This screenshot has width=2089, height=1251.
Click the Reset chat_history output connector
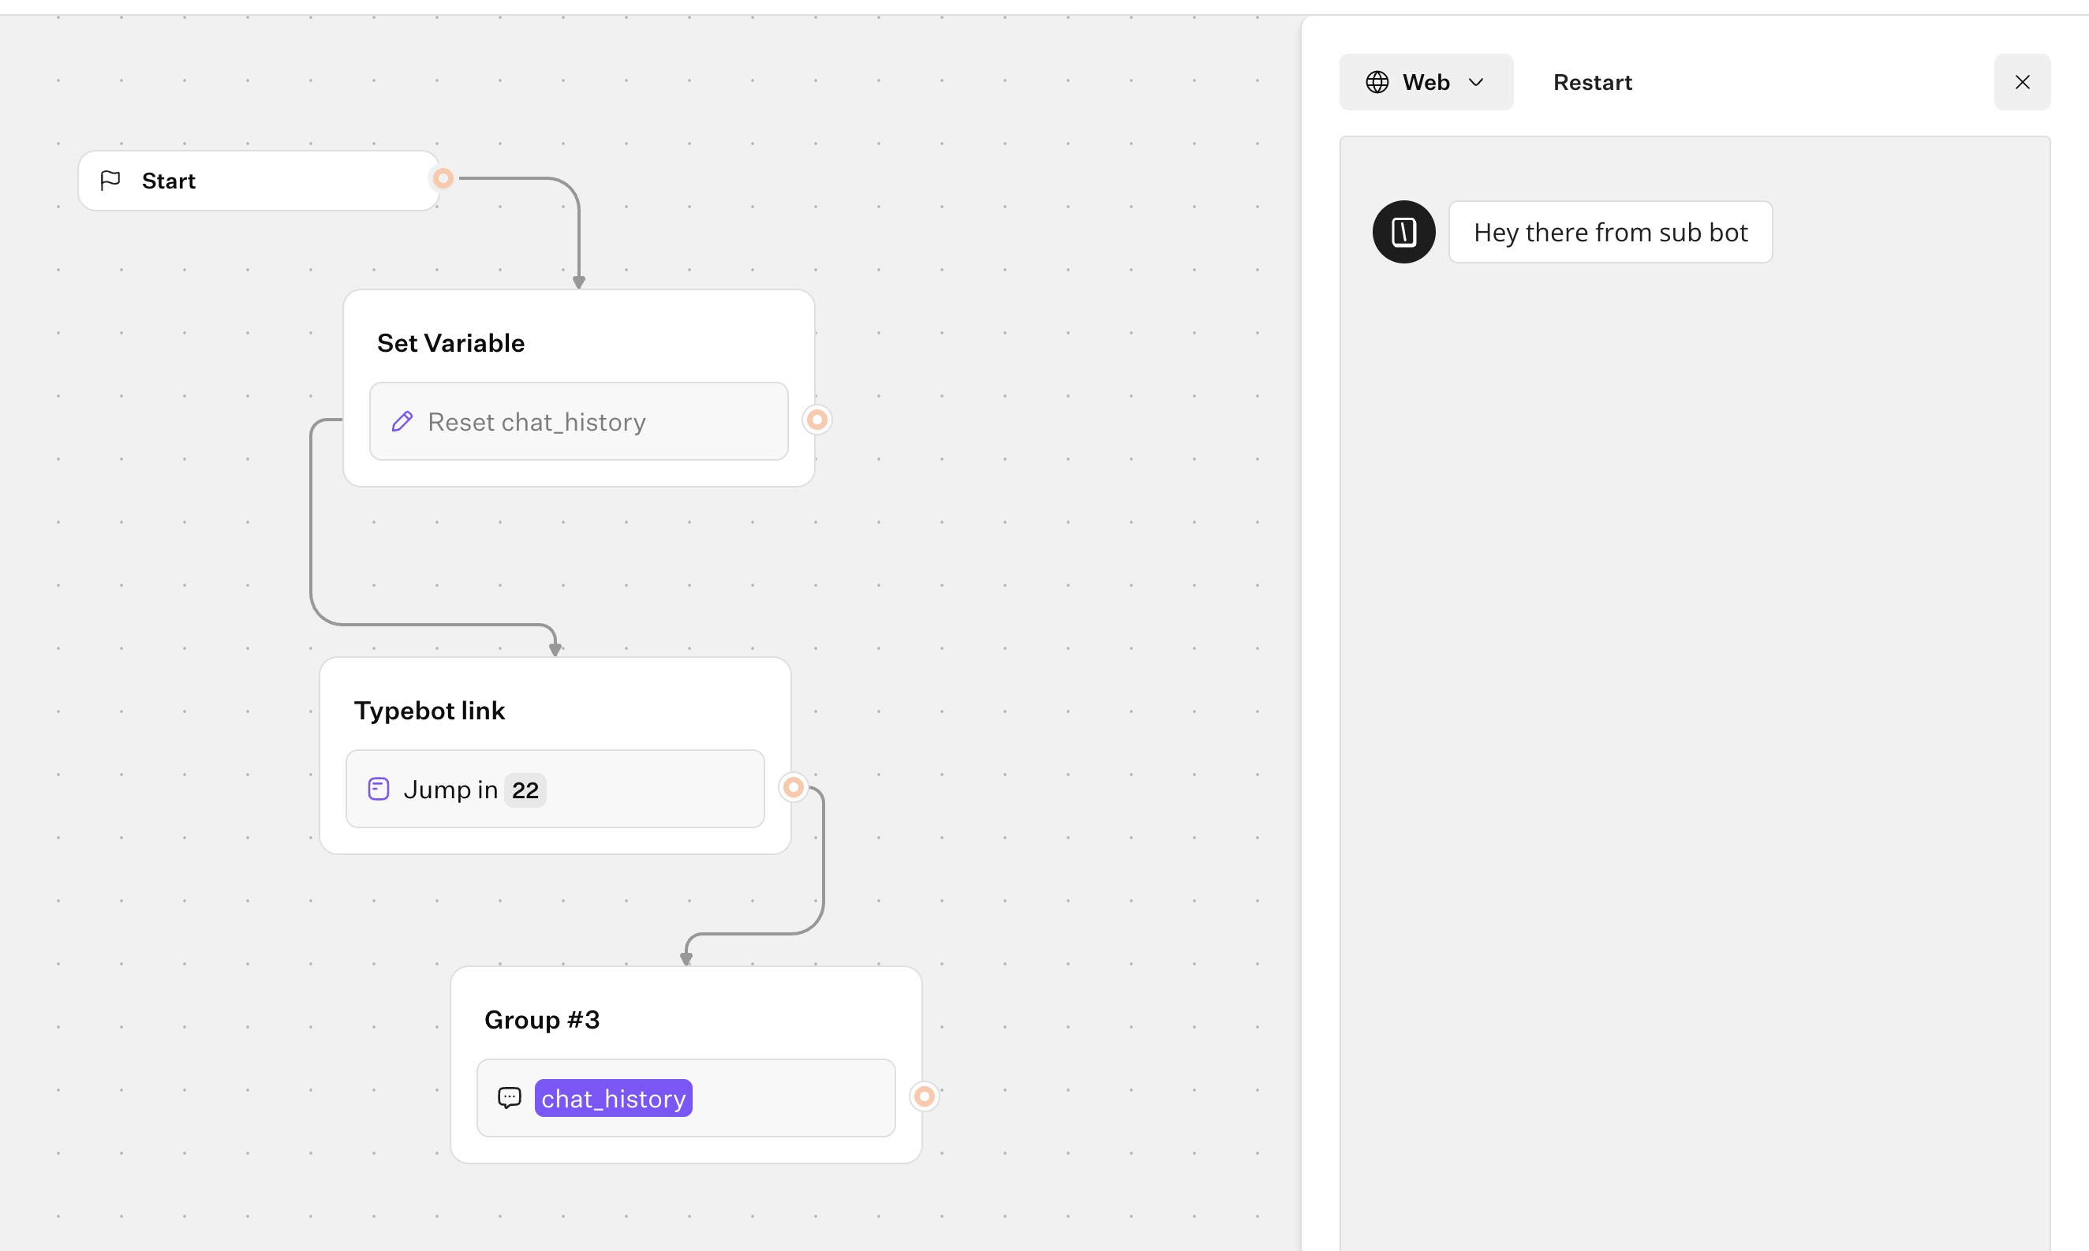[817, 420]
